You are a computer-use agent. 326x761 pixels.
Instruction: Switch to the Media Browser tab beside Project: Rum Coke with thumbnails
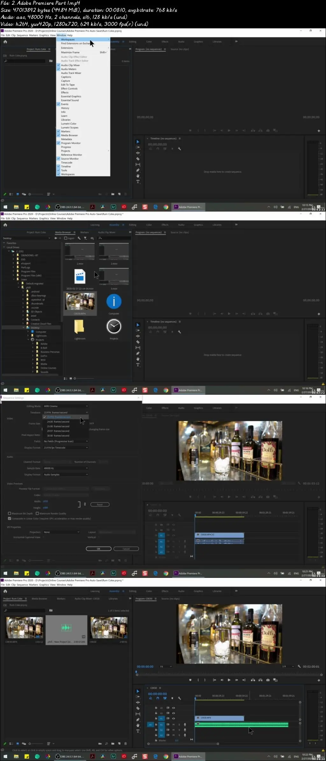tap(39, 599)
